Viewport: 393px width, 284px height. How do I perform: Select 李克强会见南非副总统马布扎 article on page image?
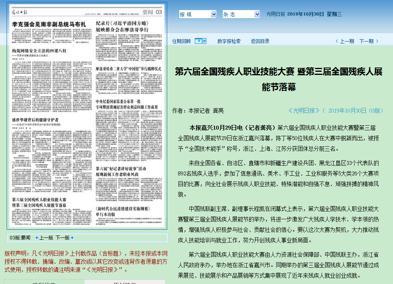pos(49,24)
